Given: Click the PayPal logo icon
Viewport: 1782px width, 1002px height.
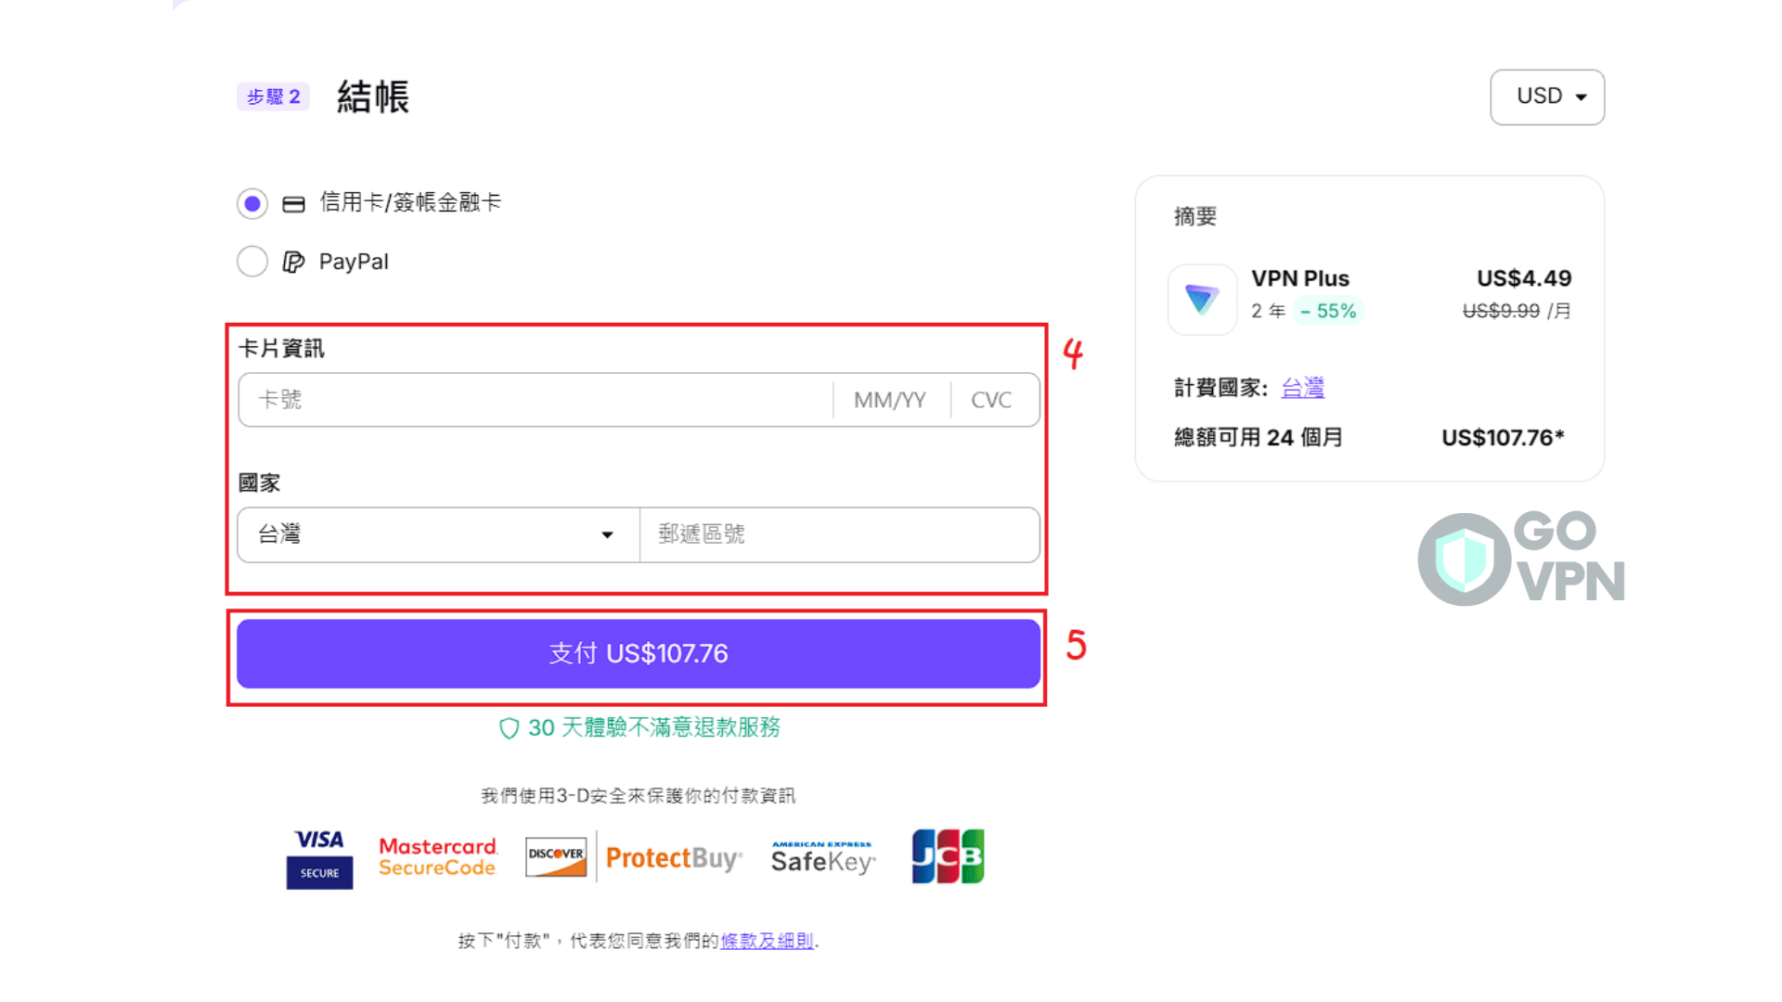Looking at the screenshot, I should tap(293, 261).
